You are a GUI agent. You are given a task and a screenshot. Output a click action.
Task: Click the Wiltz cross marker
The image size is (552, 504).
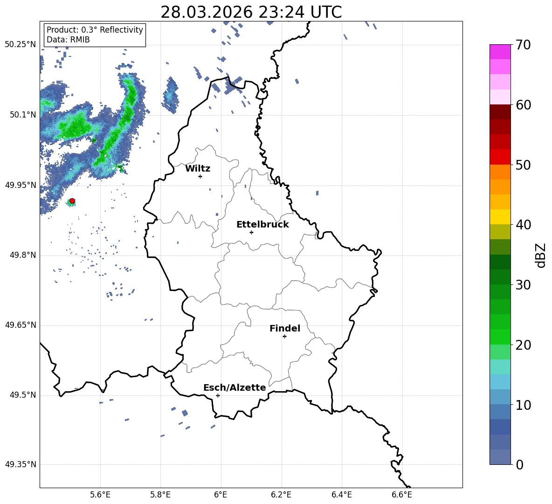click(x=200, y=176)
